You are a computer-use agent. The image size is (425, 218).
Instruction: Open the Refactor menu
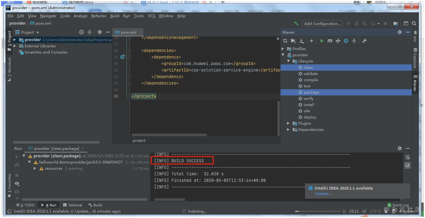coord(99,16)
